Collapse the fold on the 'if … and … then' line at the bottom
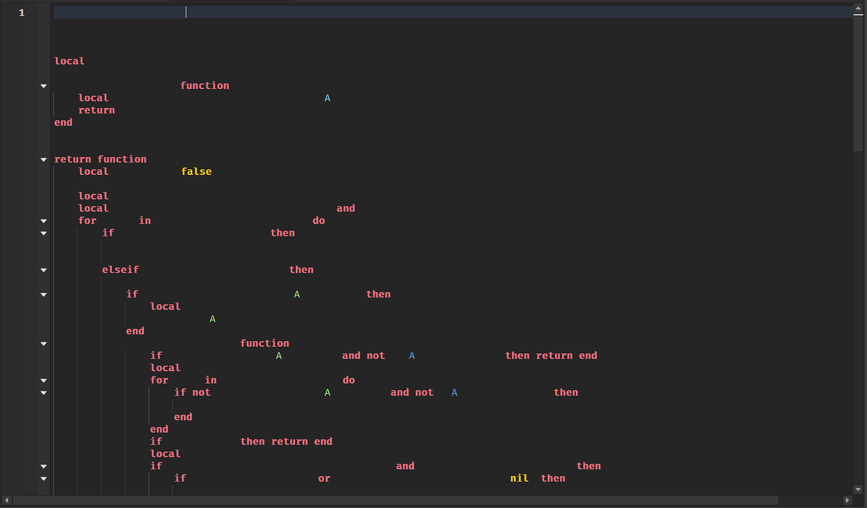The image size is (867, 508). (x=43, y=466)
